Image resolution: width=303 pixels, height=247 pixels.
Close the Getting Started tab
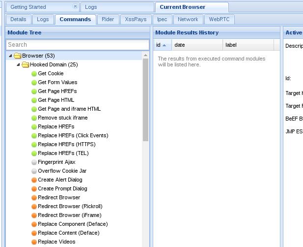(x=75, y=7)
